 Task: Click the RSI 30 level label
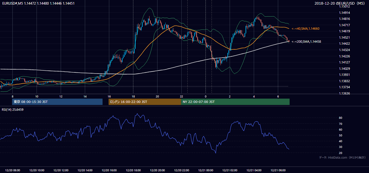[340, 147]
